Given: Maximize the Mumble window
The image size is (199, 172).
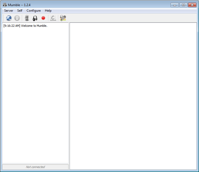Looking at the screenshot, I should coord(183,5).
